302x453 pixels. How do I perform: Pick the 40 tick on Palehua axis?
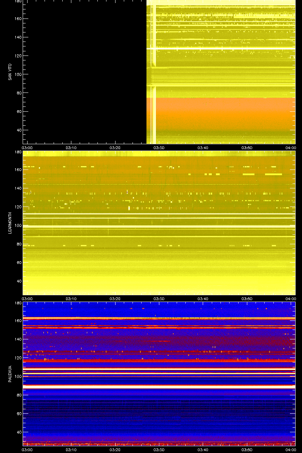tap(19, 432)
